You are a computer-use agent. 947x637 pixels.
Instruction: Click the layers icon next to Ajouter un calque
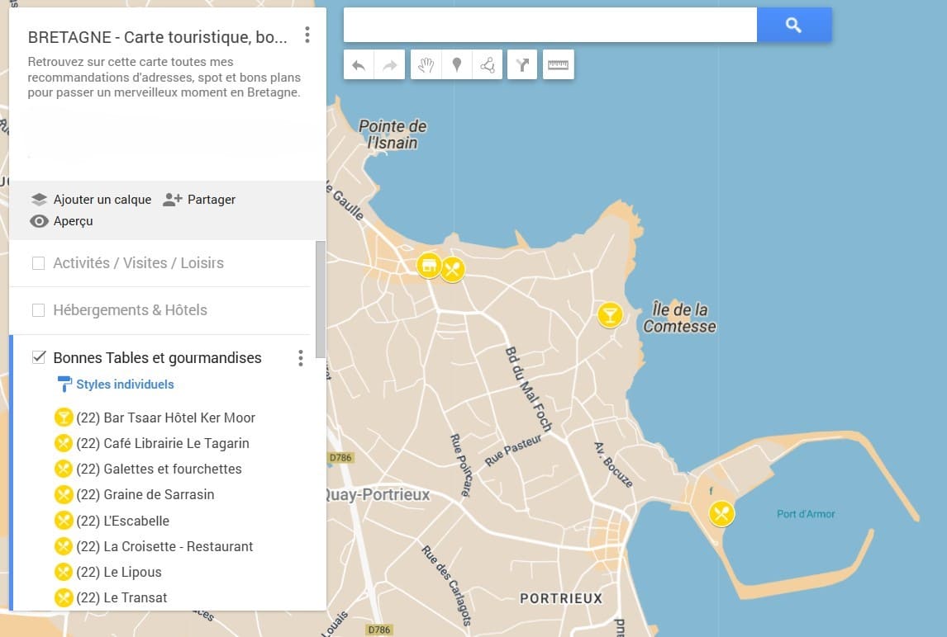pos(39,200)
